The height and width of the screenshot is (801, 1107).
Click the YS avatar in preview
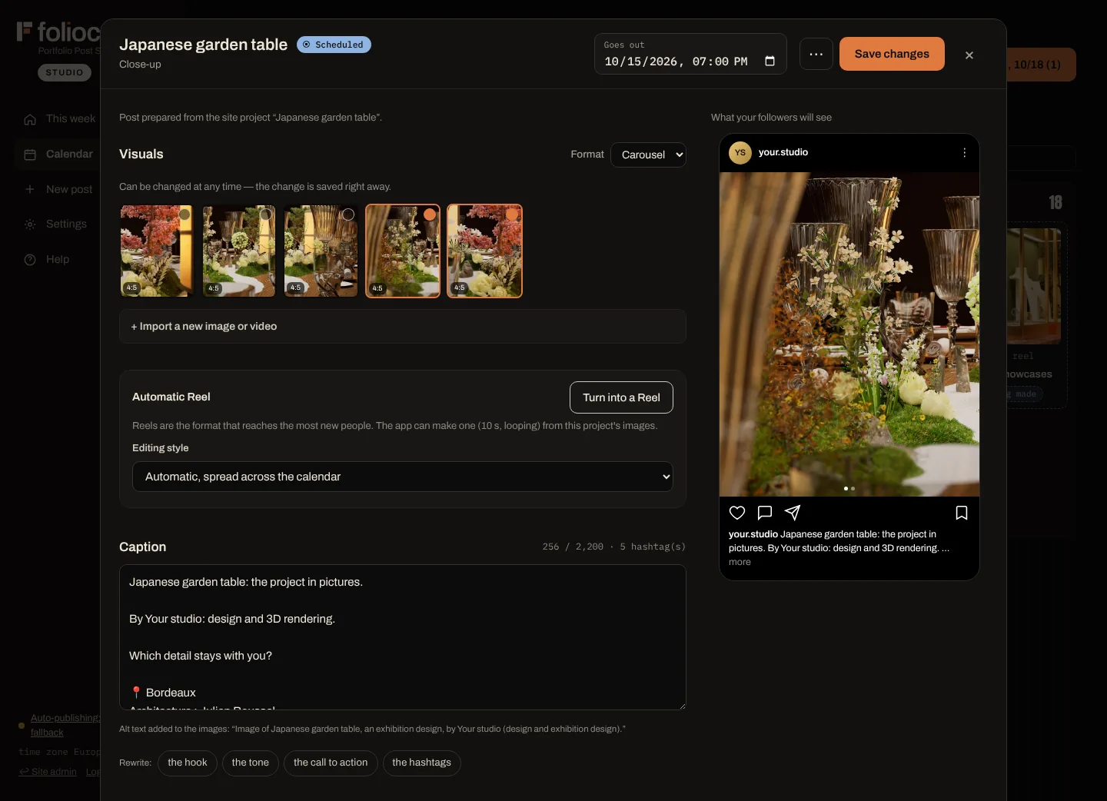click(x=740, y=153)
